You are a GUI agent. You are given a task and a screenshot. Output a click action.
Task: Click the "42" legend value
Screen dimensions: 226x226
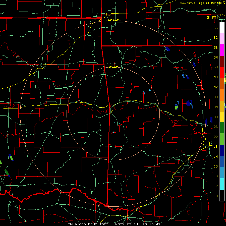point(216,87)
